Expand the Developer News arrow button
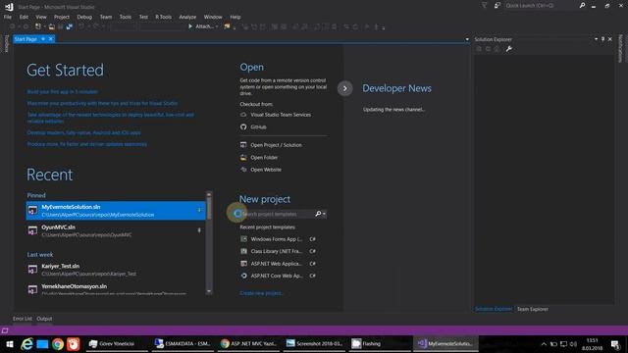 tap(344, 88)
